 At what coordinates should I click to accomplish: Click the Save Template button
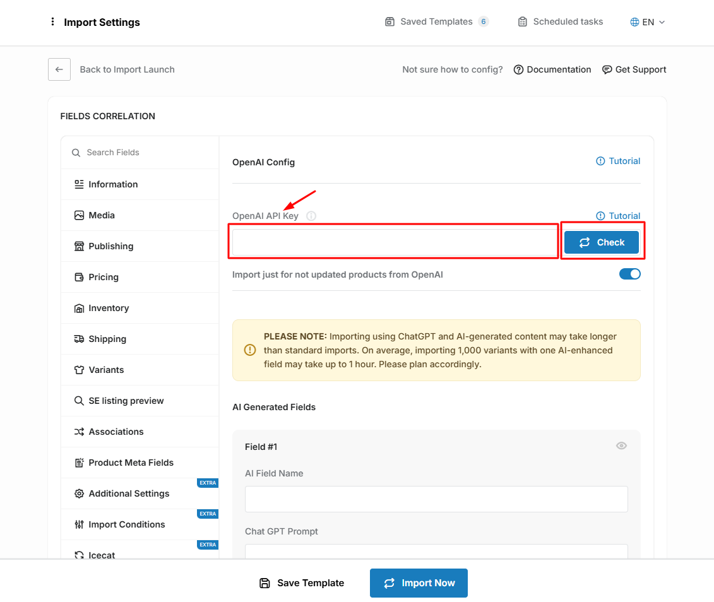tap(302, 583)
